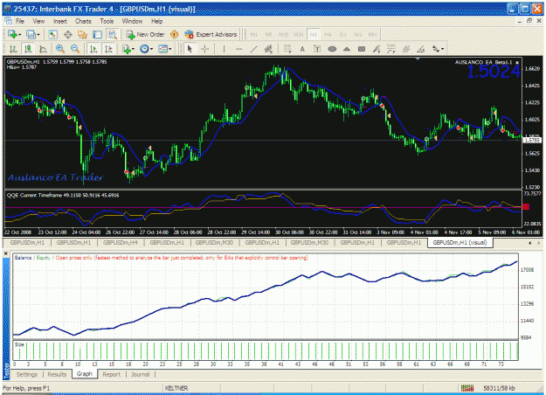Open the Periods clock icon
The height and width of the screenshot is (395, 546).
144,49
